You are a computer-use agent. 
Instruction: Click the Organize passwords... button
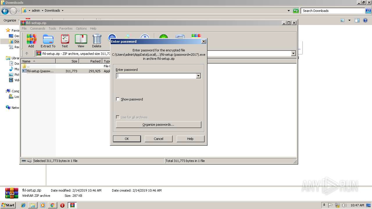point(158,125)
